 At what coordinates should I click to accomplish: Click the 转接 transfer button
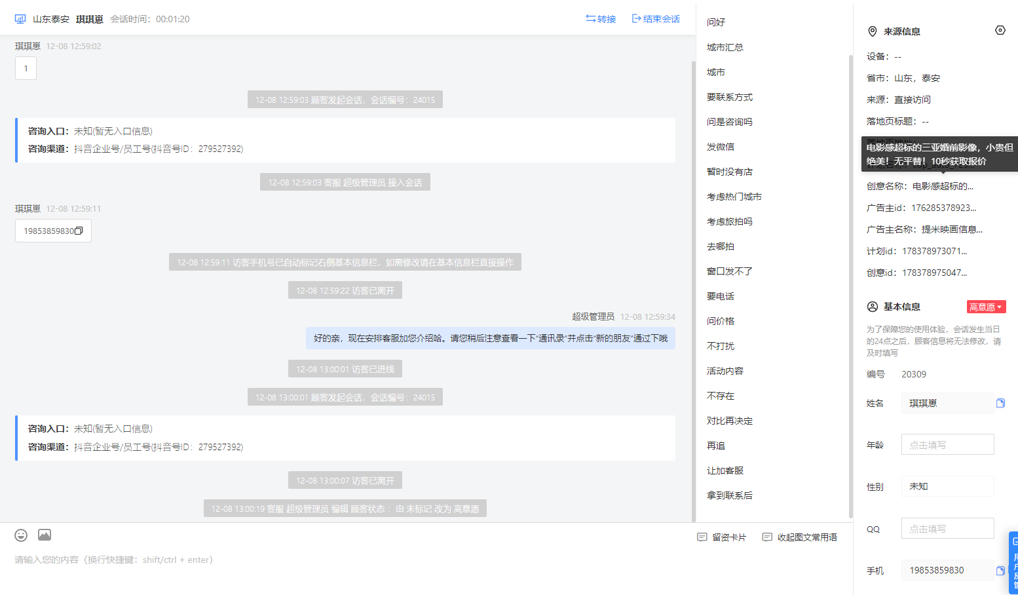pyautogui.click(x=601, y=19)
